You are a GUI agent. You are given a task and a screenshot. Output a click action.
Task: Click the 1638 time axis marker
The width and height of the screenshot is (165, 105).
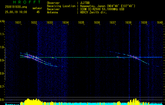tap(128, 22)
